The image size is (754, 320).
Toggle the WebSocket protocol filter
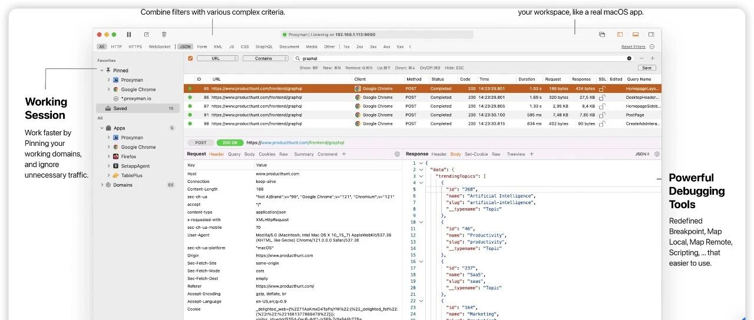pyautogui.click(x=160, y=46)
